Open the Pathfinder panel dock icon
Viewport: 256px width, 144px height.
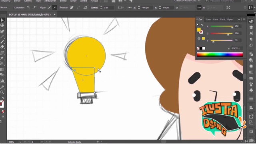(251, 54)
